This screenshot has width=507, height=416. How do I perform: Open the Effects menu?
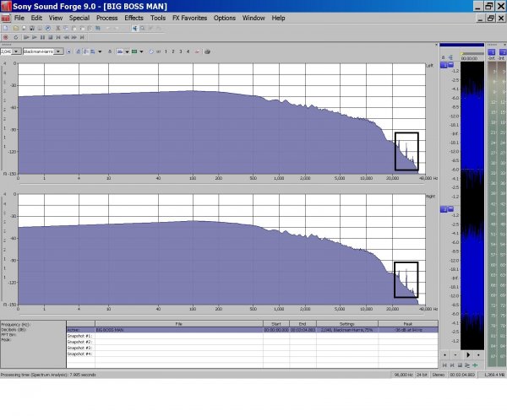(134, 18)
